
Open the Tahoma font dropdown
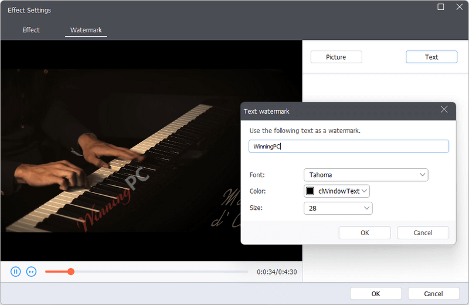point(366,175)
